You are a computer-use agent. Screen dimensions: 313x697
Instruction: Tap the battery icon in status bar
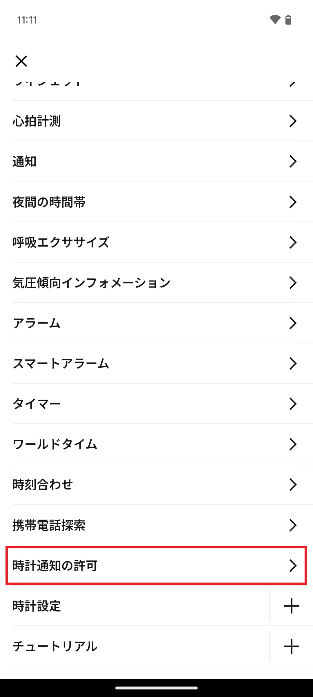tap(288, 20)
